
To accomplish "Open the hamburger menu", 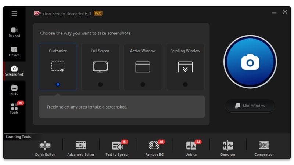I will coord(14,14).
